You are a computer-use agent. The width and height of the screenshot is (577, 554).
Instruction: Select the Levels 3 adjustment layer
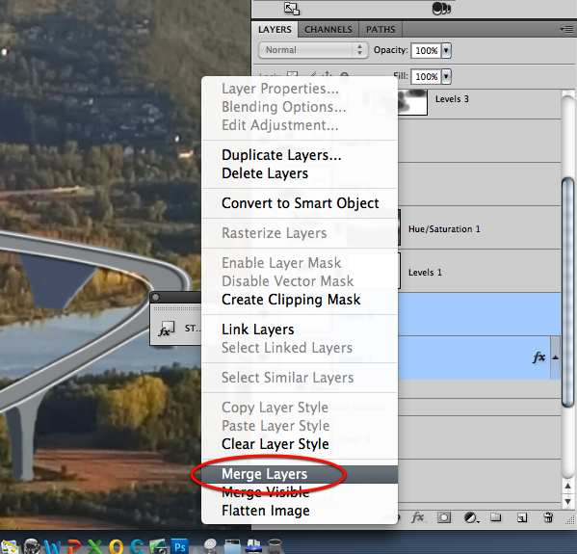pyautogui.click(x=452, y=99)
